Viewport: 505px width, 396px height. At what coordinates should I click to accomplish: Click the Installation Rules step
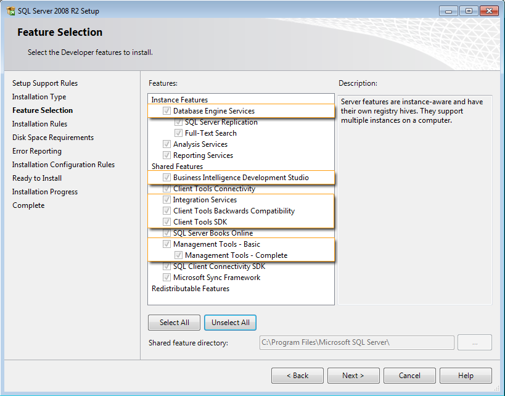[x=39, y=124]
